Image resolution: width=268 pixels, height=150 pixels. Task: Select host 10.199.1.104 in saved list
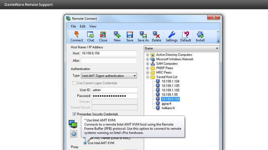(170, 81)
